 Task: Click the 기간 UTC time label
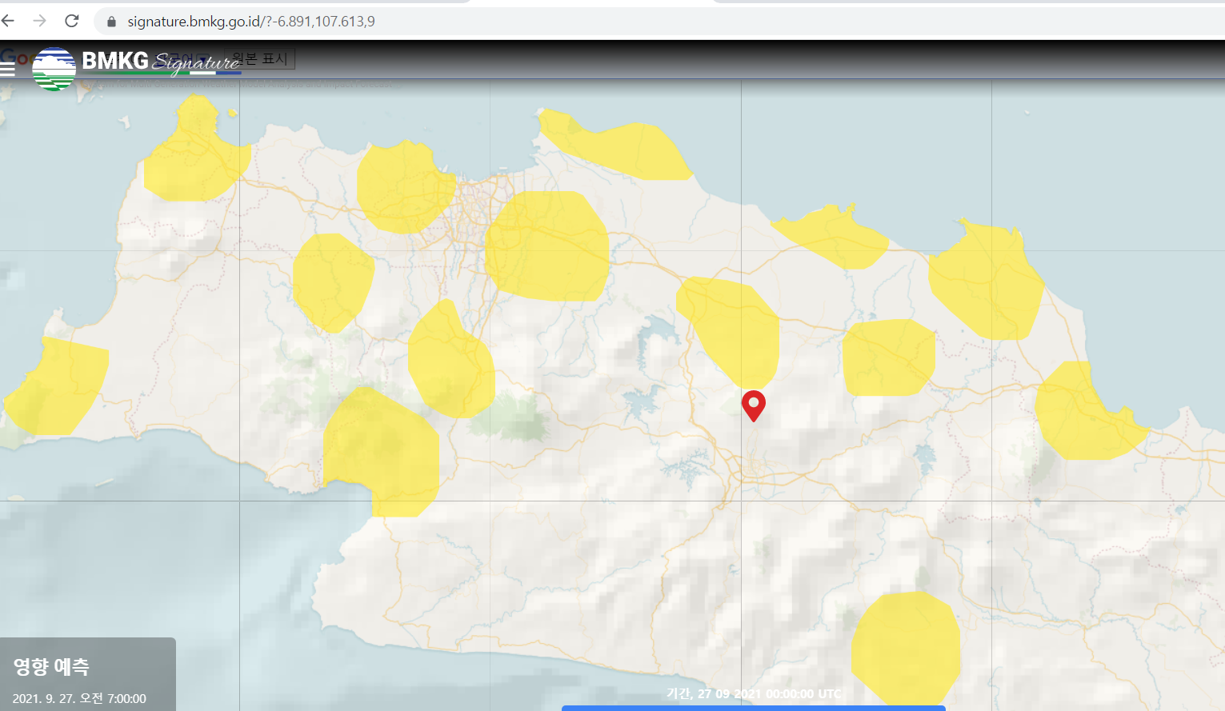point(753,693)
